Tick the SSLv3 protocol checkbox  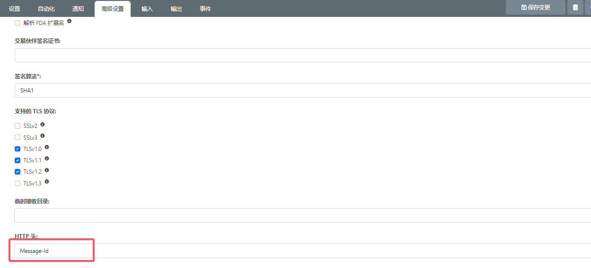point(18,137)
